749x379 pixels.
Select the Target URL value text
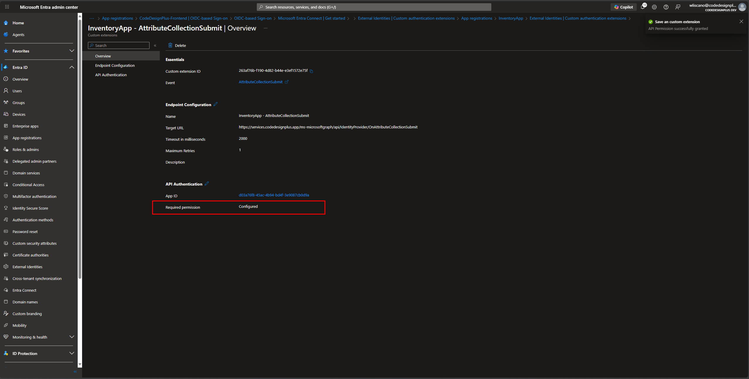coord(328,127)
